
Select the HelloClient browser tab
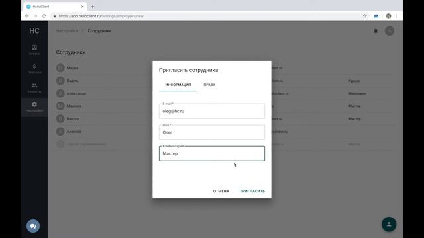tap(55, 7)
